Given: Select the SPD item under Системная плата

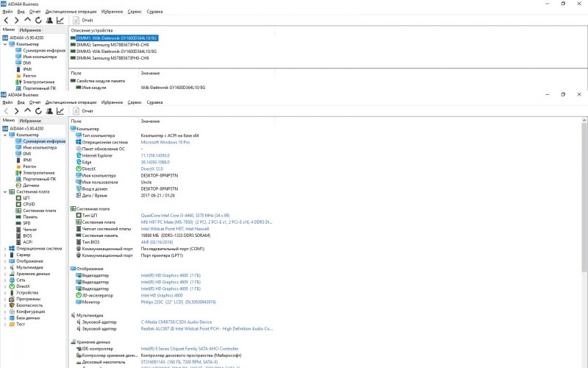Looking at the screenshot, I should (26, 223).
